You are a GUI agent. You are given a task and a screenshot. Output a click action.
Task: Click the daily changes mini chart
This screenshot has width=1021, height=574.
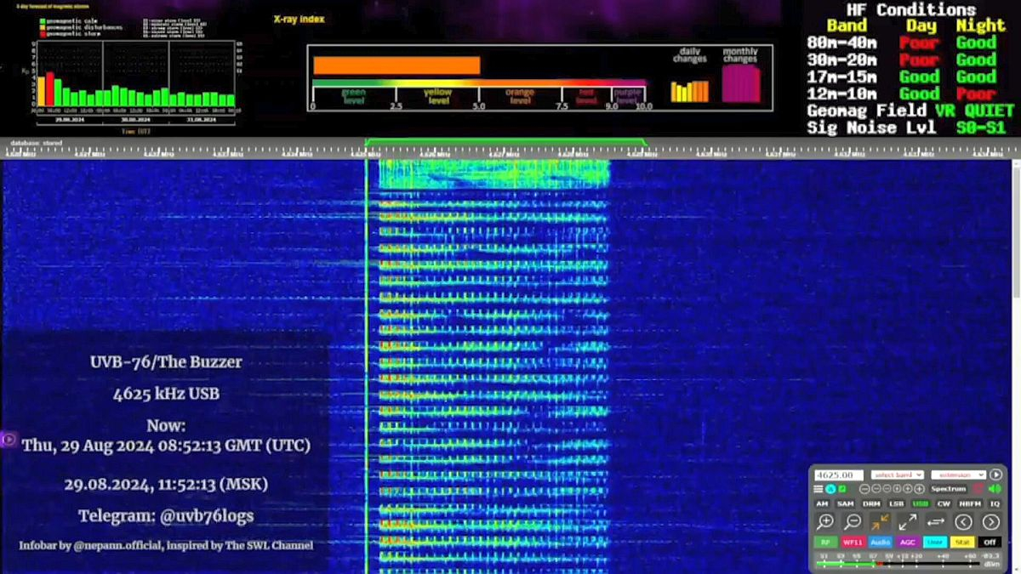point(690,91)
